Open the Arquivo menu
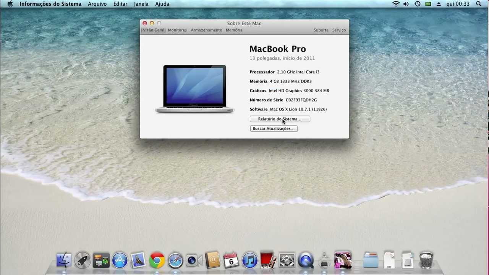 click(x=97, y=4)
